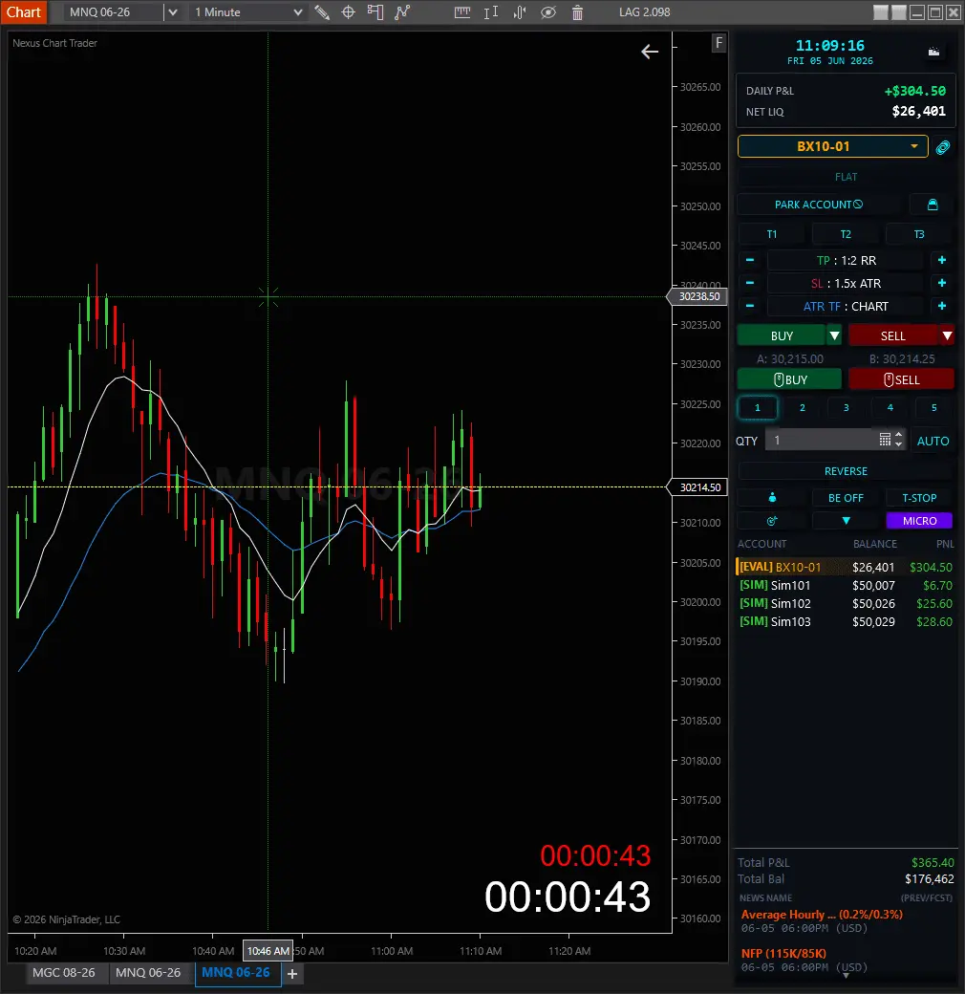Click minus beside ATR TF setting
Screen dimensions: 965x994
750,306
